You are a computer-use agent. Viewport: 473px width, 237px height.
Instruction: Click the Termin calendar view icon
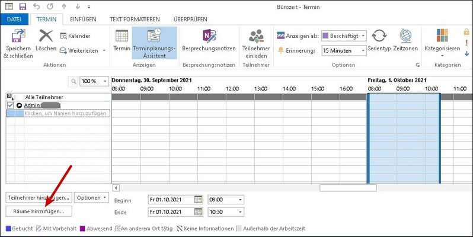[x=122, y=37]
